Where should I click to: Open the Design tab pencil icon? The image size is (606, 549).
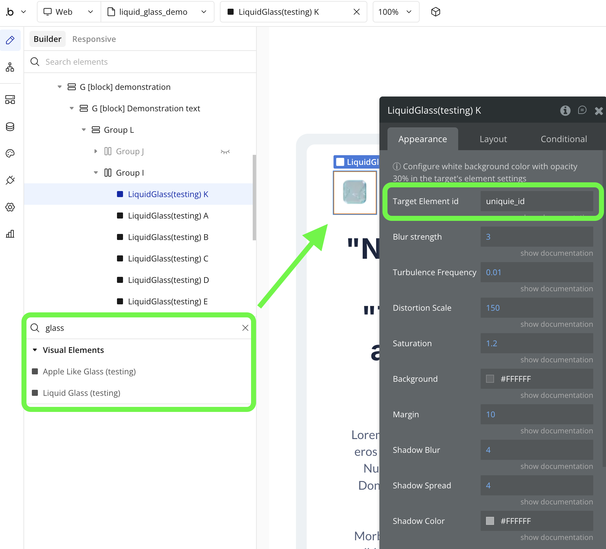click(10, 40)
